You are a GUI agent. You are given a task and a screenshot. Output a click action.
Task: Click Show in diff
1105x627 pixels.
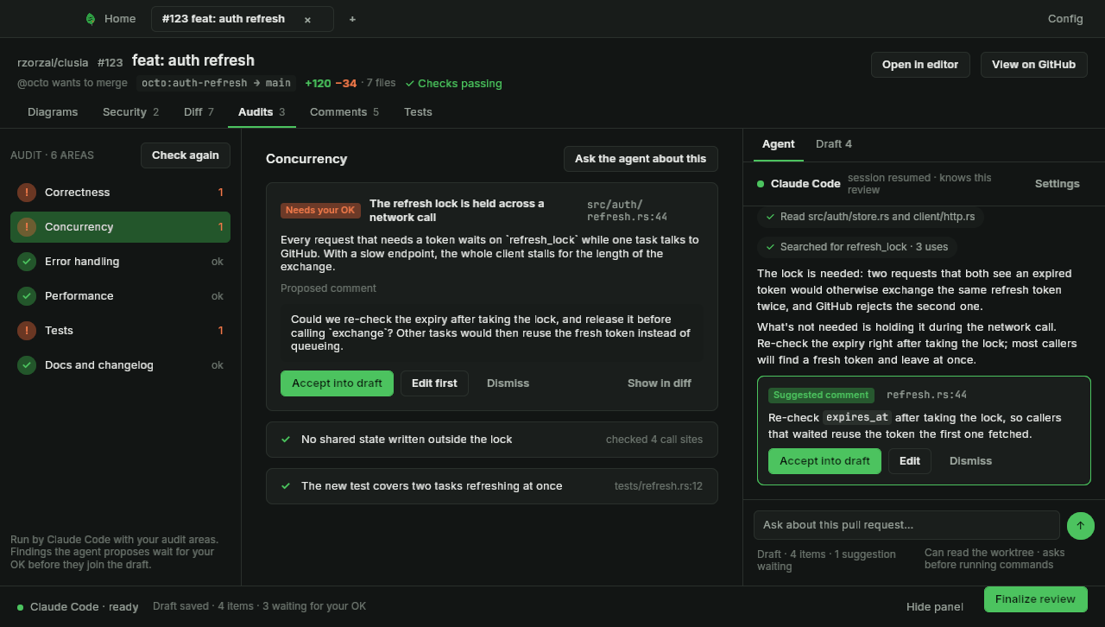click(x=660, y=383)
